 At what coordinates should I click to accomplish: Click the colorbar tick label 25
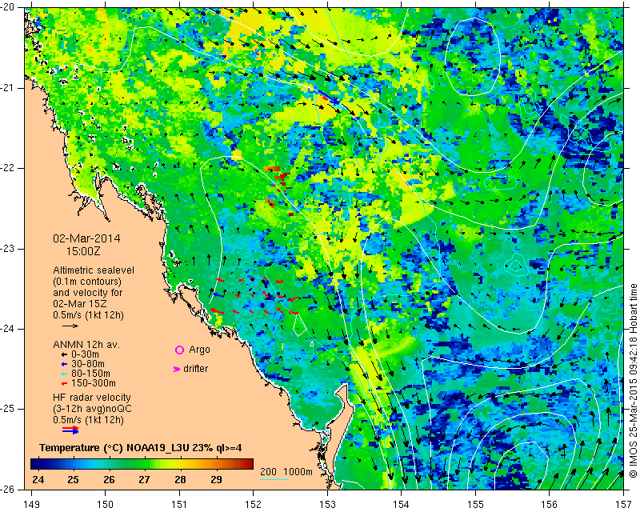coord(73,479)
